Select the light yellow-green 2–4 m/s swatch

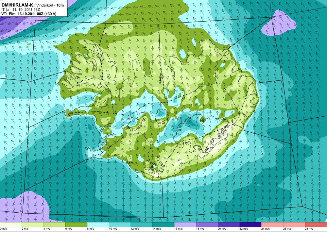click(x=33, y=225)
